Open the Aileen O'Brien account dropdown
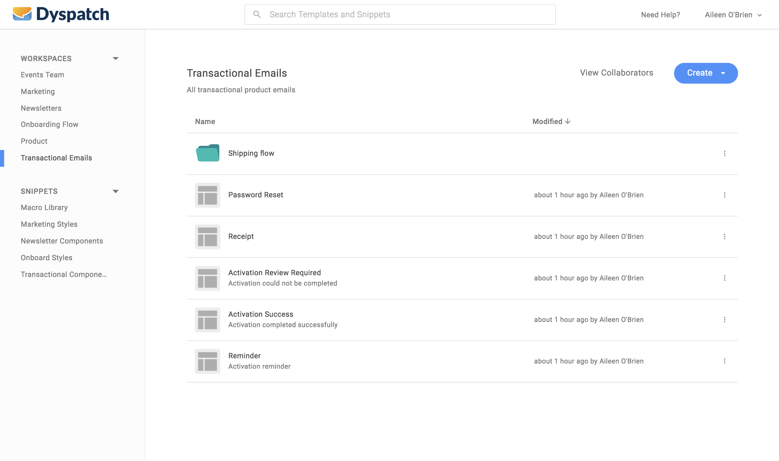 [x=733, y=15]
